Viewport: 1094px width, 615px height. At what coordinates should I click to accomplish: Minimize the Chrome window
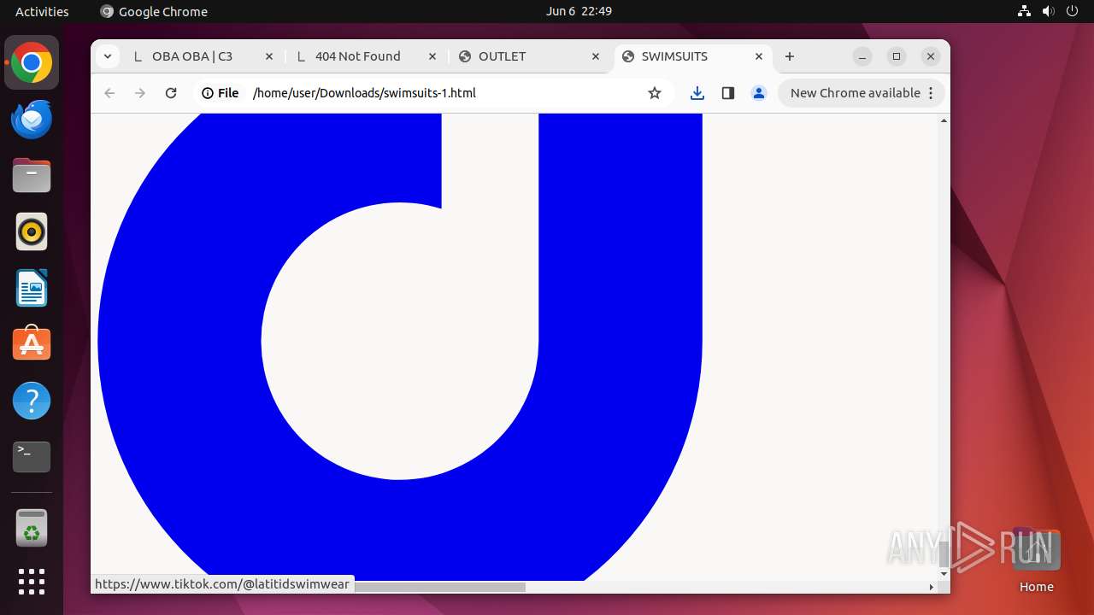(862, 56)
